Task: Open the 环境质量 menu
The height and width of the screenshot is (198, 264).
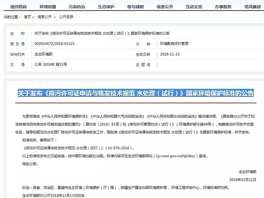Action: pyautogui.click(x=48, y=6)
